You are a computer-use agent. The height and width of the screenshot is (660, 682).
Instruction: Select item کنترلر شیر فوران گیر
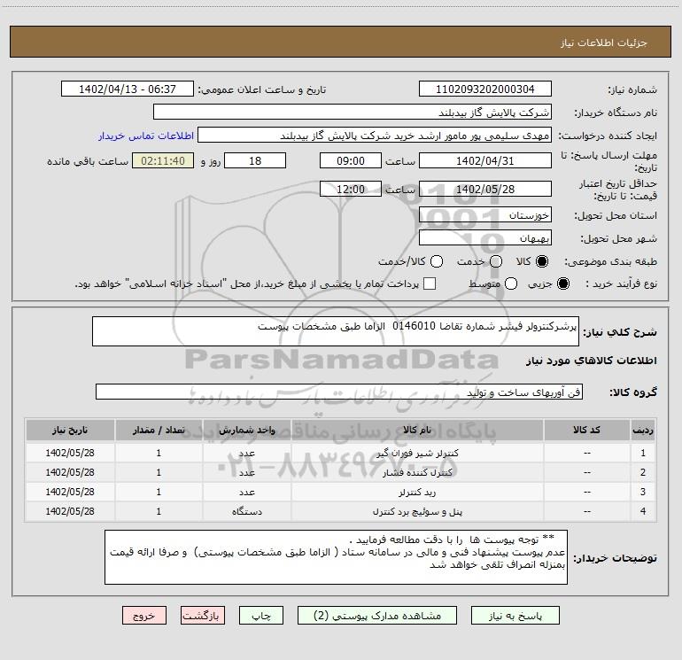click(417, 453)
